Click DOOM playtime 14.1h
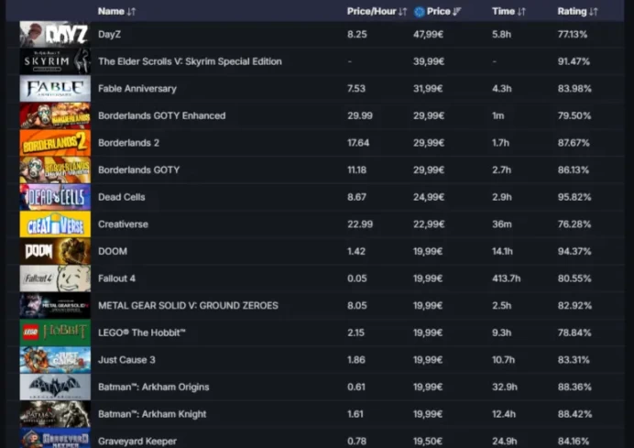Viewport: 634px width, 448px height. [x=502, y=251]
